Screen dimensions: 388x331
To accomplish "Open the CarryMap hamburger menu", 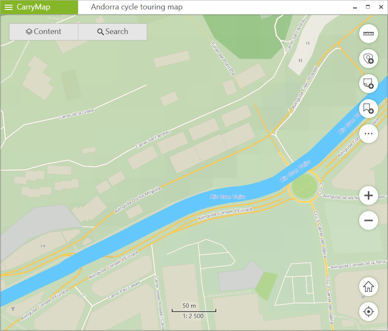I will coord(8,7).
